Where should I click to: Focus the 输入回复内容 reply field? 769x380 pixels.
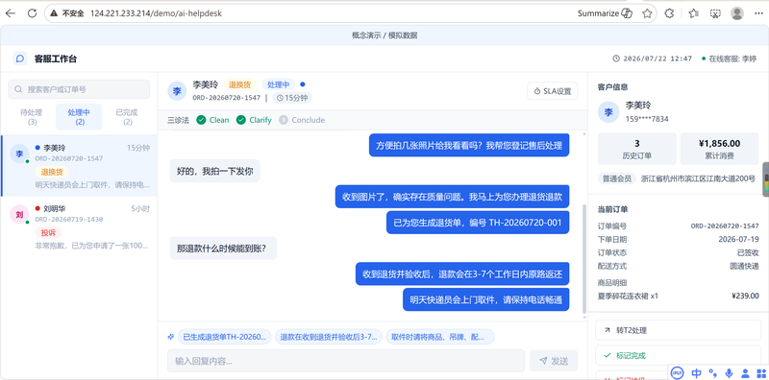(x=346, y=361)
